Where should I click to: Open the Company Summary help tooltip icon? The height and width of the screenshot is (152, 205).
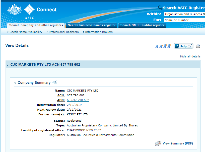click(x=55, y=82)
